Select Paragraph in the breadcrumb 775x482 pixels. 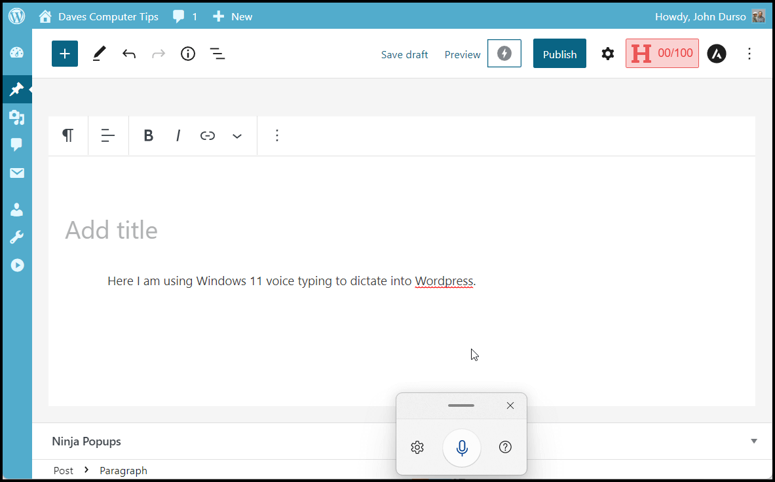[x=124, y=471]
